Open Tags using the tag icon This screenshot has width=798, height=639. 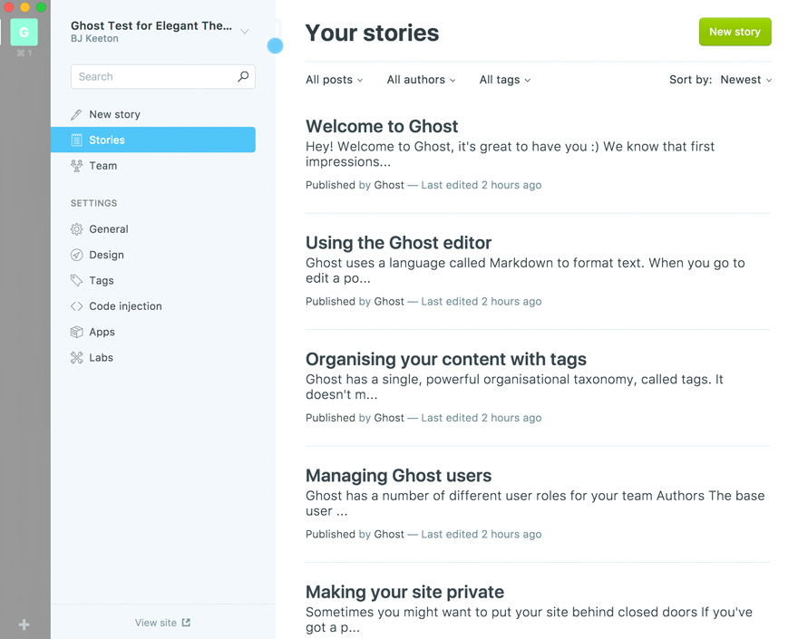tap(76, 281)
